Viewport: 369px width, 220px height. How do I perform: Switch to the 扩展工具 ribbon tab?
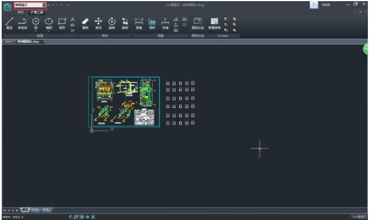[x=37, y=12]
